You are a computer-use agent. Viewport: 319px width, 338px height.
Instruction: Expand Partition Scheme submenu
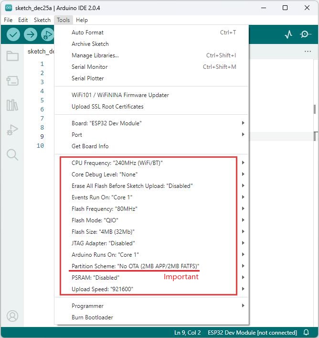(151, 266)
